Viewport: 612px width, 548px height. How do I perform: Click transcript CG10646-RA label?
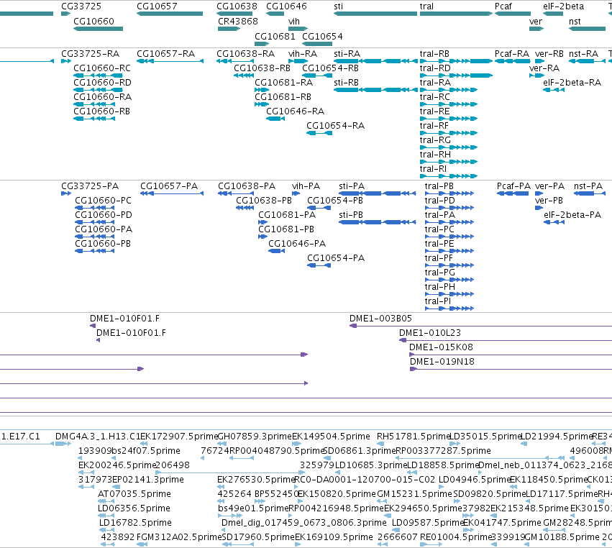pyautogui.click(x=295, y=111)
